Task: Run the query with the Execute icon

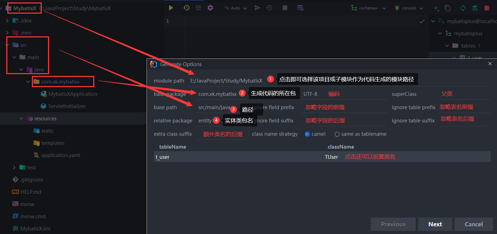Action: point(171,8)
